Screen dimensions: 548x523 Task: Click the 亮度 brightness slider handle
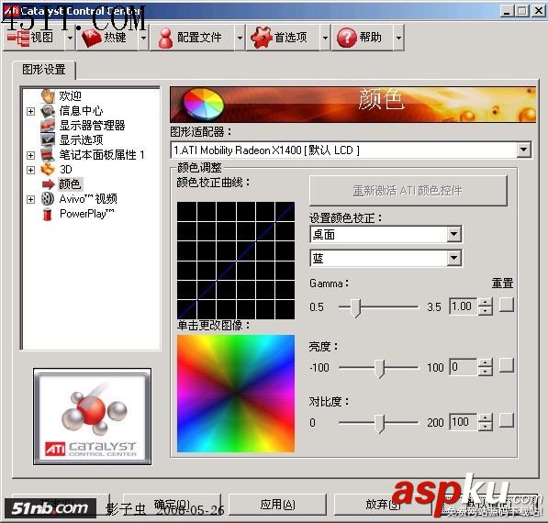pyautogui.click(x=379, y=368)
